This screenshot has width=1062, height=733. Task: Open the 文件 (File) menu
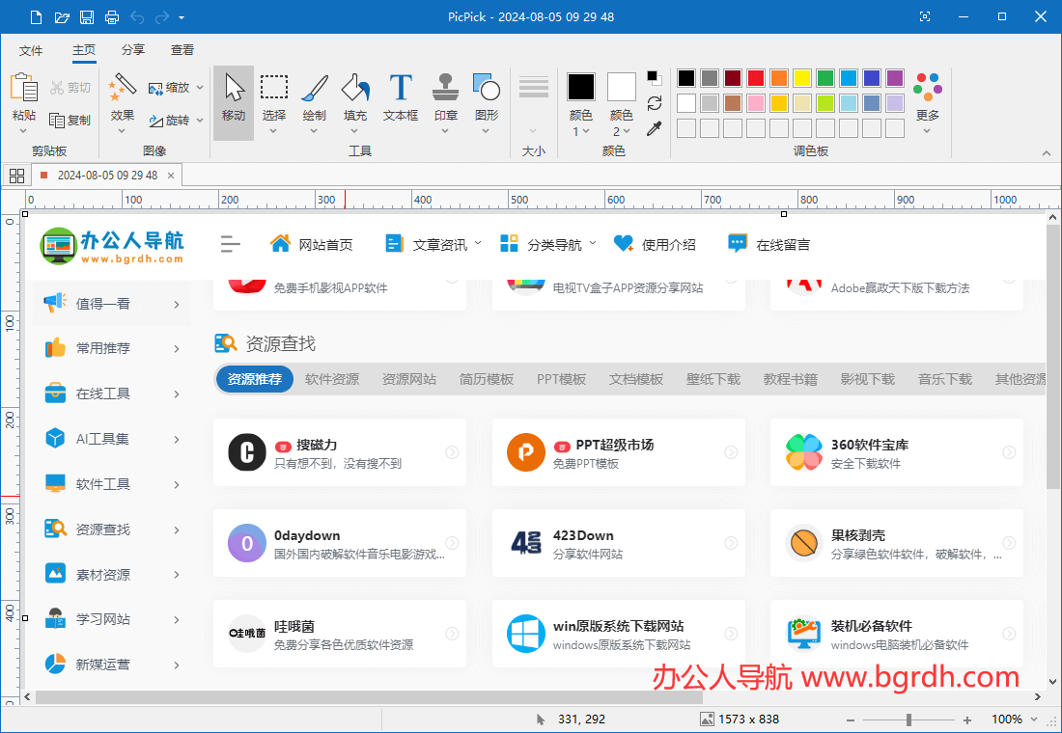click(31, 50)
